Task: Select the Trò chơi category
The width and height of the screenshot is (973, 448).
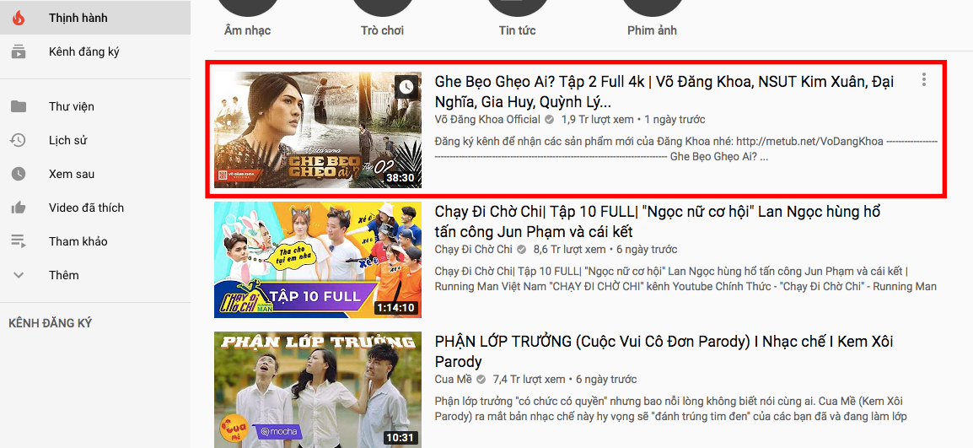Action: [x=382, y=30]
